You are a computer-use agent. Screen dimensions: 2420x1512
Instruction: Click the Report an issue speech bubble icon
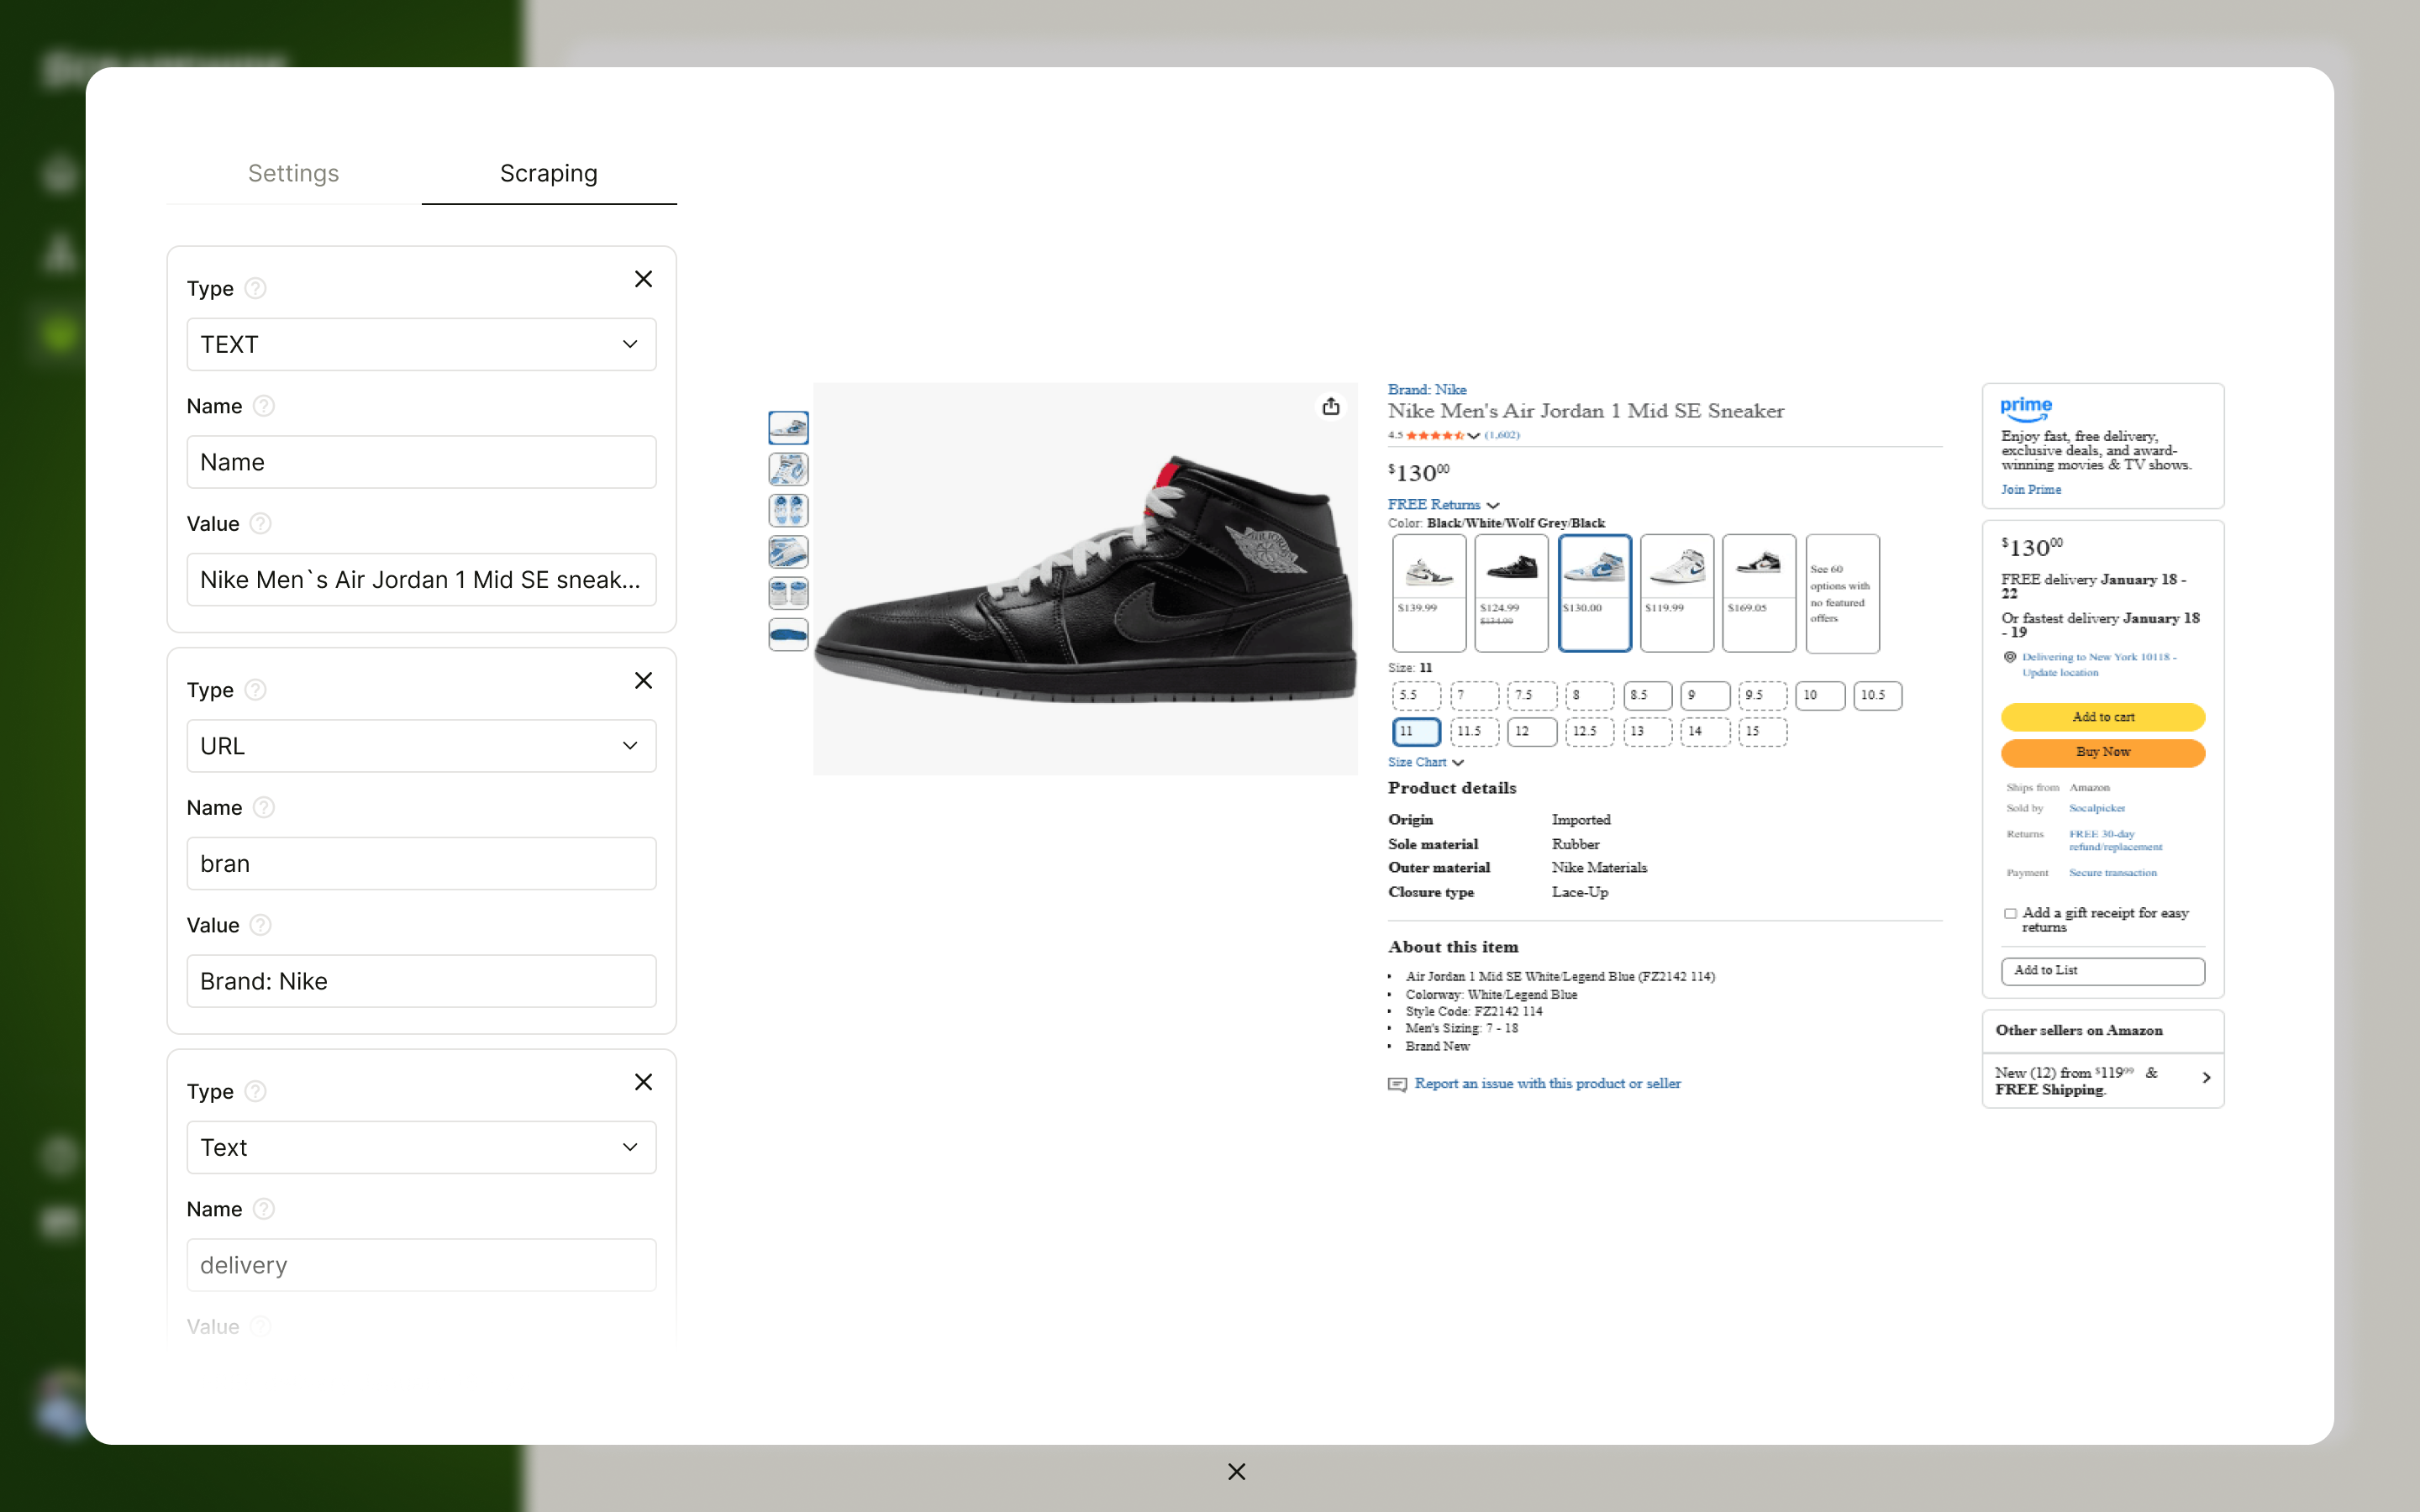pyautogui.click(x=1397, y=1084)
